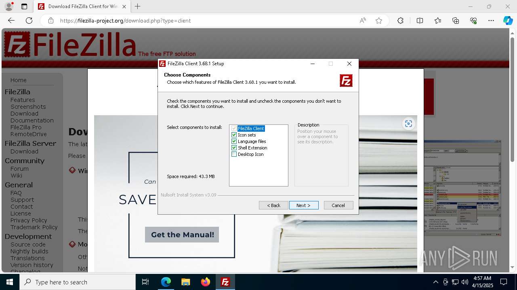Uncheck the Language files component
The height and width of the screenshot is (290, 517).
pos(234,141)
